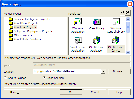Confirm with the OK button
134x99 pixels.
click(x=71, y=92)
